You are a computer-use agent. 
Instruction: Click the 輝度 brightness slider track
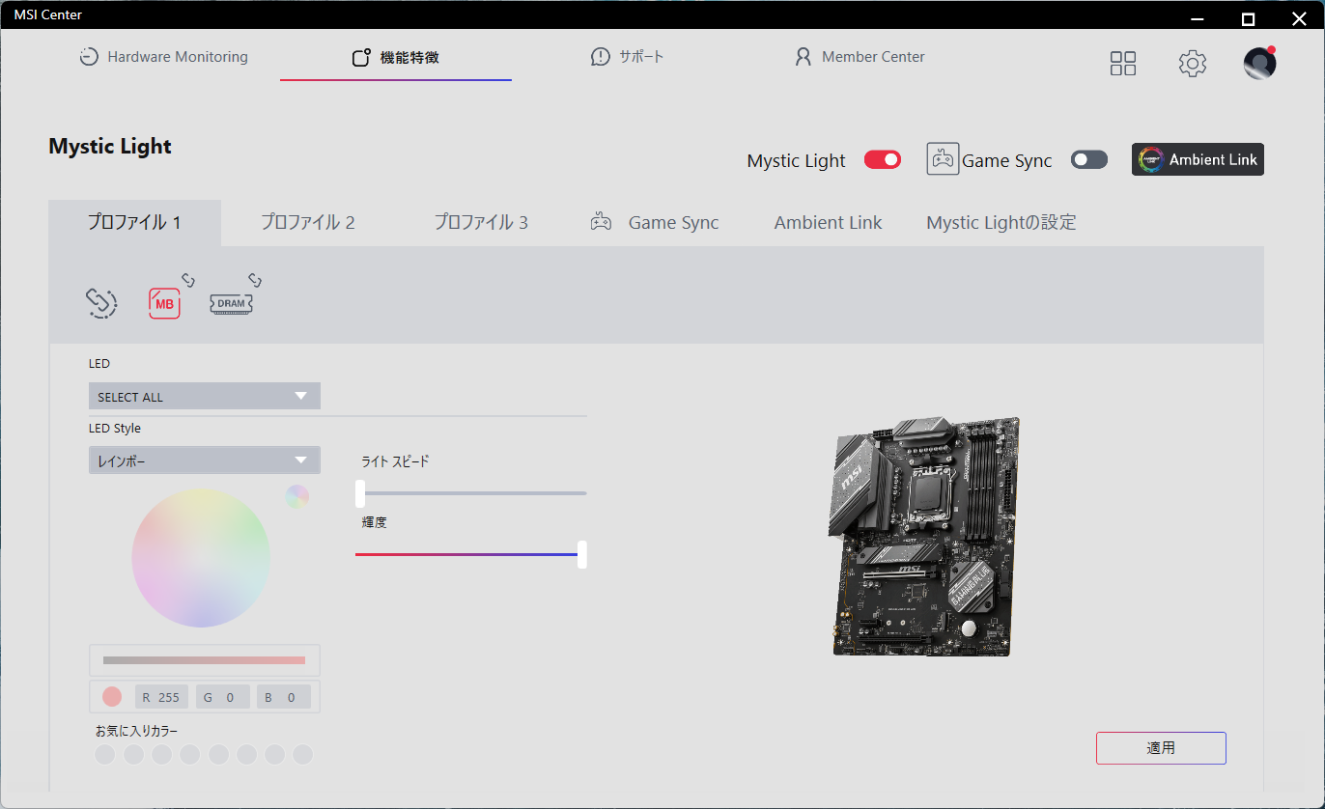tap(471, 554)
